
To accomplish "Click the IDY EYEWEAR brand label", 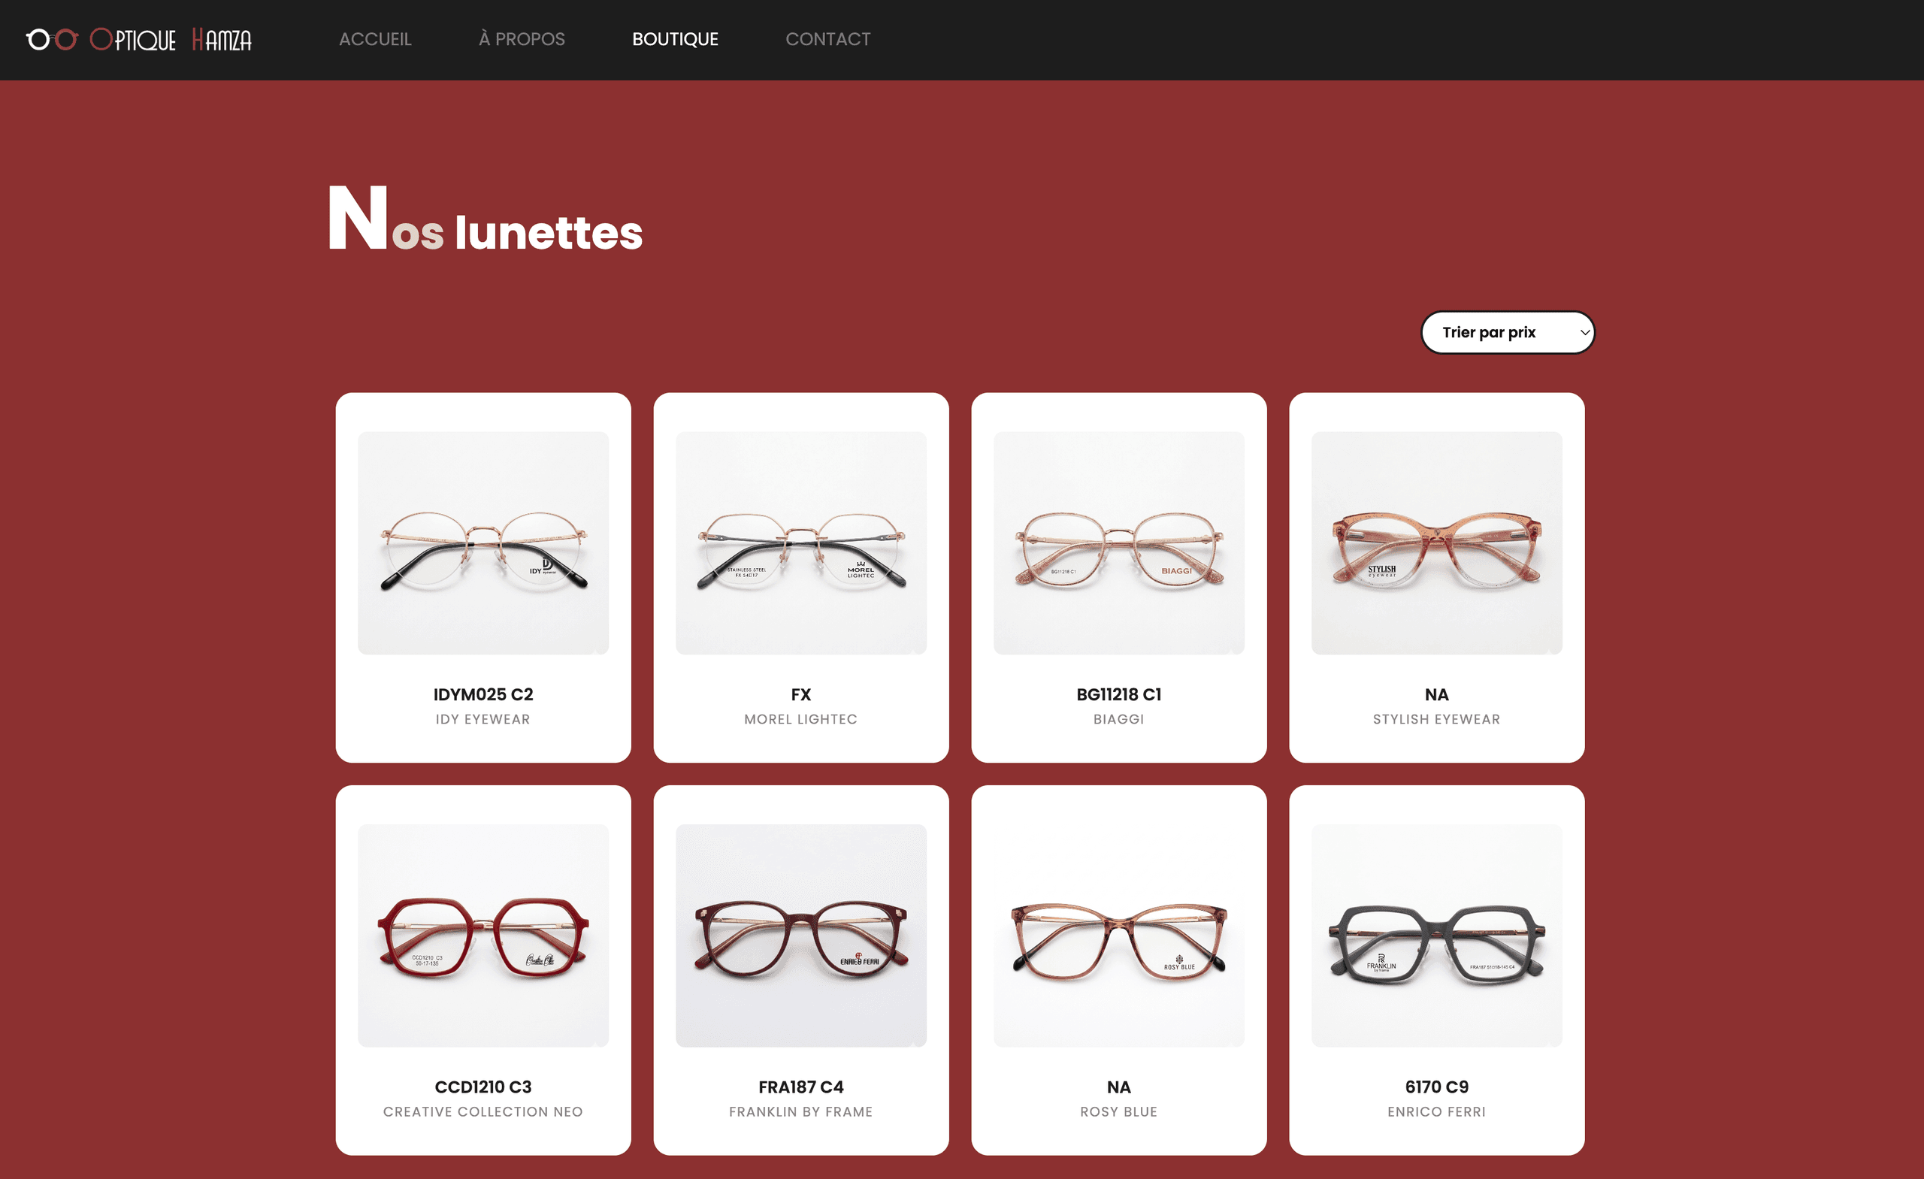I will coord(483,719).
